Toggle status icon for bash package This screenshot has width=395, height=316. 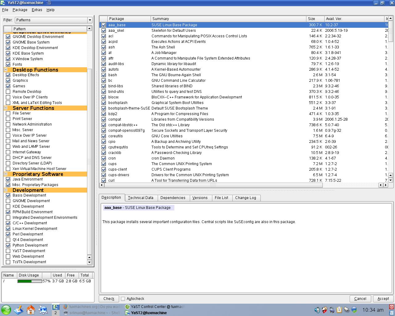(x=104, y=75)
